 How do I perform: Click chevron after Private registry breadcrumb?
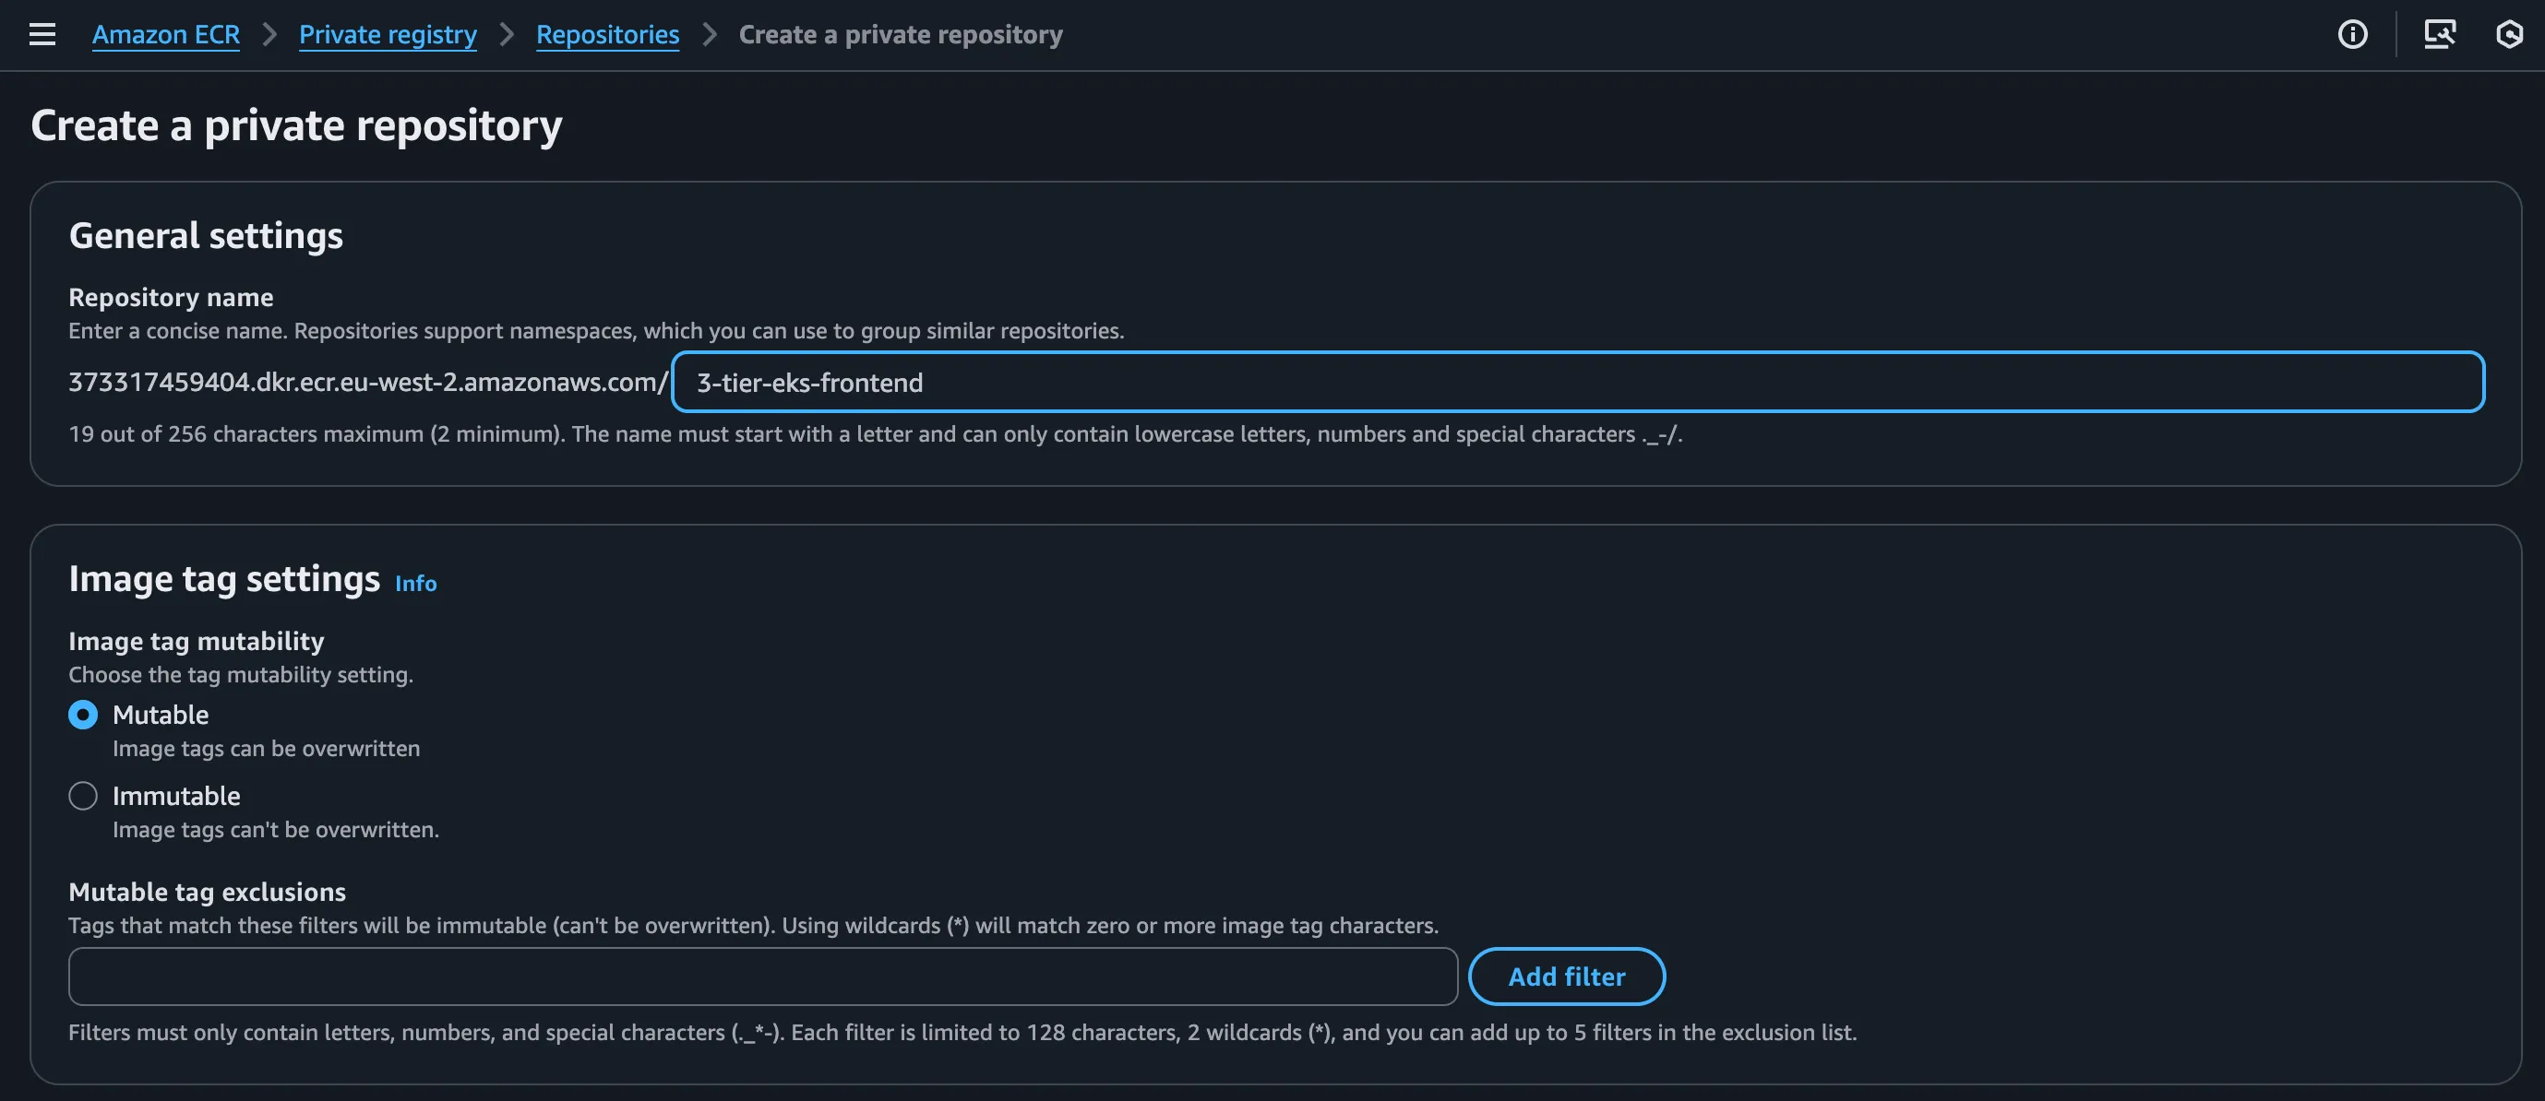pyautogui.click(x=507, y=34)
